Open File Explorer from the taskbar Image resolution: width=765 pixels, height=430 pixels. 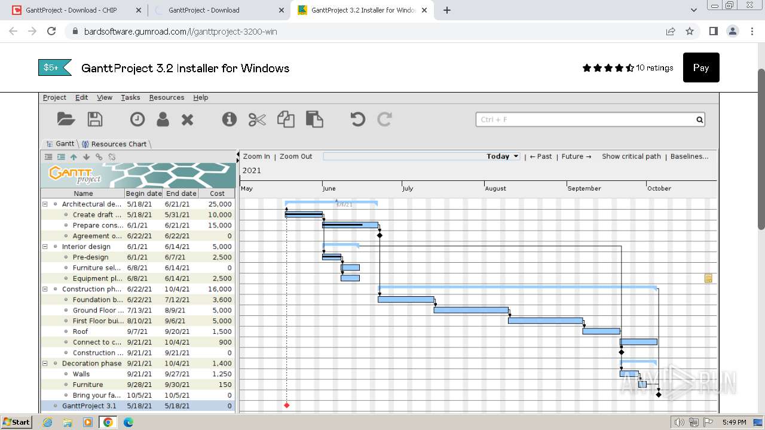coord(68,422)
